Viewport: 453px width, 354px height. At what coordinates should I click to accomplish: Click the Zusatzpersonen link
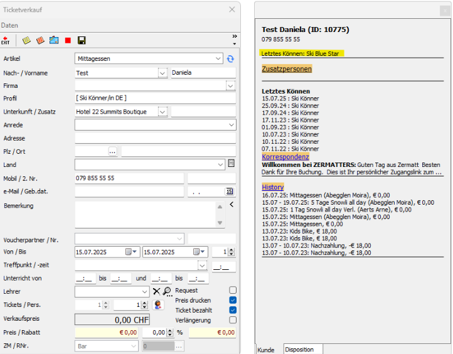coord(287,69)
